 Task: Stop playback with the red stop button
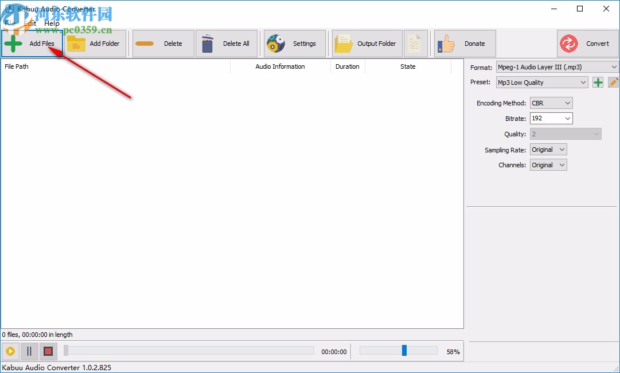[48, 351]
